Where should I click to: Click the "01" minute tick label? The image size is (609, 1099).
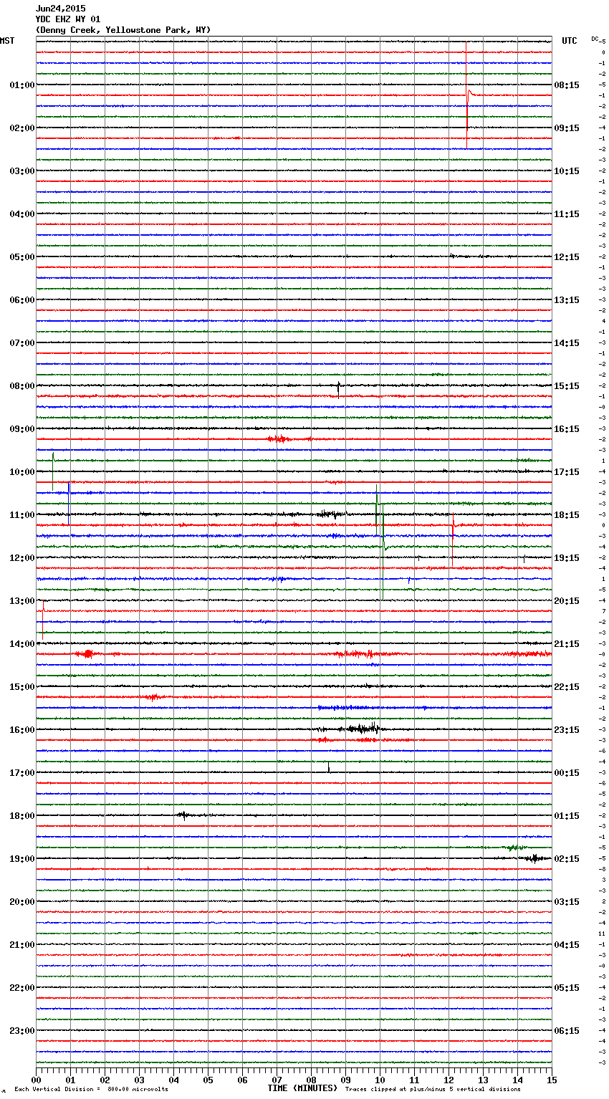[70, 1080]
